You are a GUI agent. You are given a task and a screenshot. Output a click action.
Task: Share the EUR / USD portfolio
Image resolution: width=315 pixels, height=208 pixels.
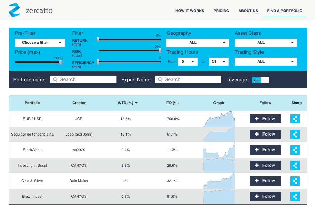click(x=295, y=119)
